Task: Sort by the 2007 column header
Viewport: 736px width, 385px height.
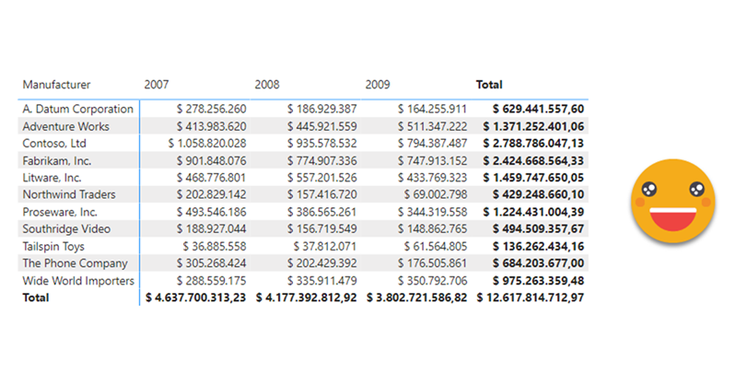Action: [156, 85]
